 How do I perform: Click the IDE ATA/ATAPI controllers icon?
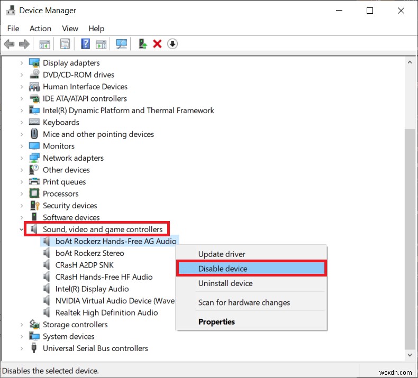[x=34, y=98]
